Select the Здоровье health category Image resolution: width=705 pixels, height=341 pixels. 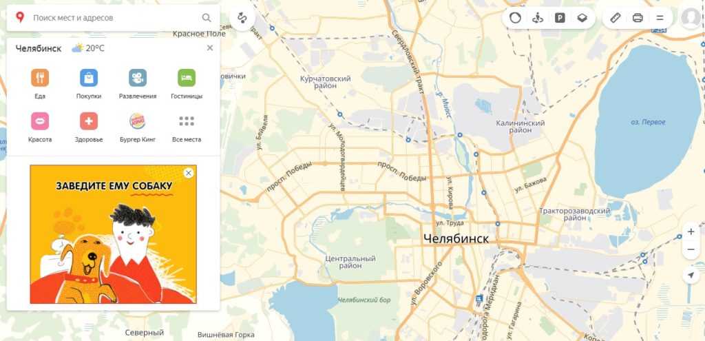click(89, 127)
